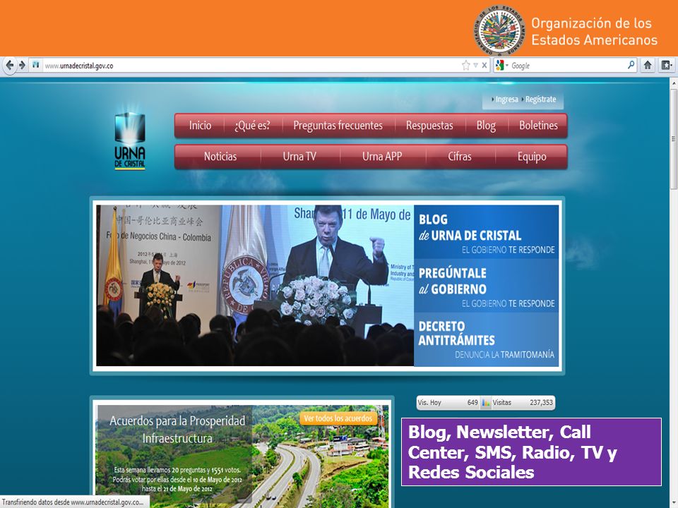The height and width of the screenshot is (508, 678).
Task: Click the scrollbar up arrow
Action: click(674, 82)
